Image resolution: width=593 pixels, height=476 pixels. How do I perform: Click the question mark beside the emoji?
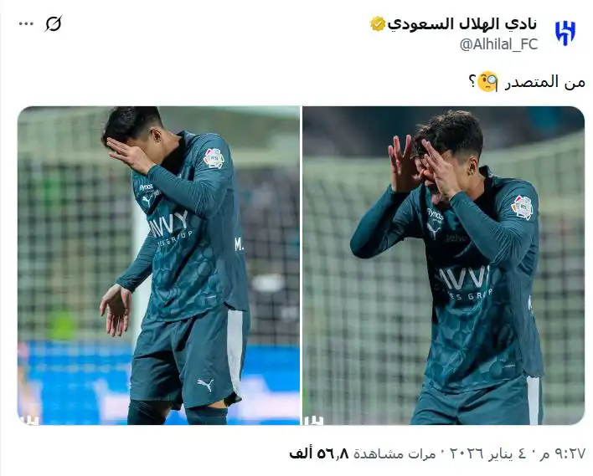472,82
